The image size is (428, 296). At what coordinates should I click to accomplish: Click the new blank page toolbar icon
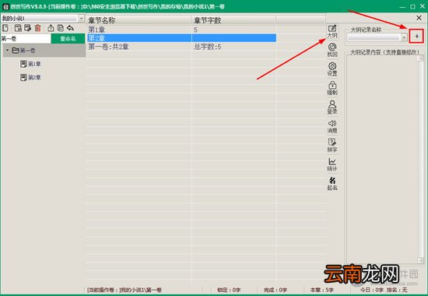[5, 28]
